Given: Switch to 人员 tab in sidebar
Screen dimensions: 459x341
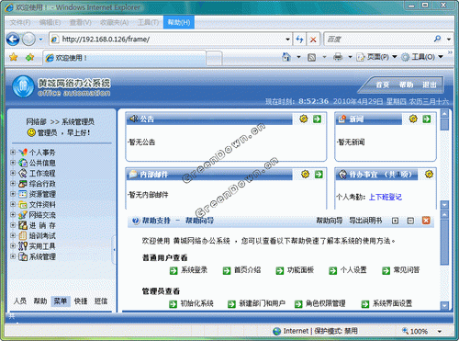Looking at the screenshot, I should pyautogui.click(x=20, y=301).
